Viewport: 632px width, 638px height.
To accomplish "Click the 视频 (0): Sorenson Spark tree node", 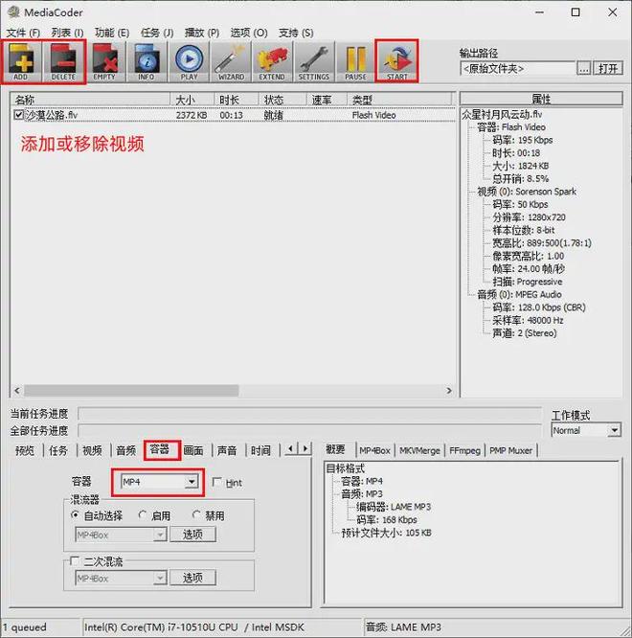I will tap(527, 192).
